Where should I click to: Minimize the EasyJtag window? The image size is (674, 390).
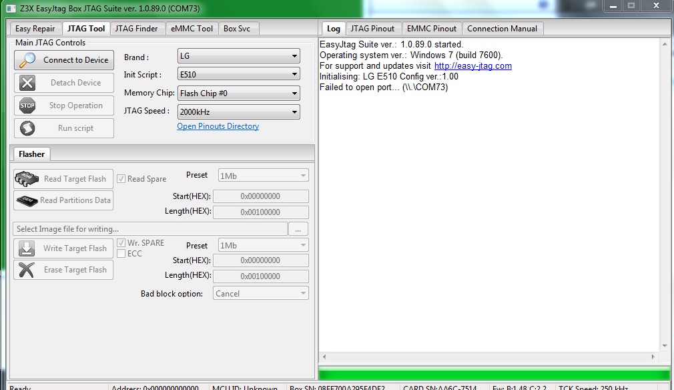tap(613, 6)
